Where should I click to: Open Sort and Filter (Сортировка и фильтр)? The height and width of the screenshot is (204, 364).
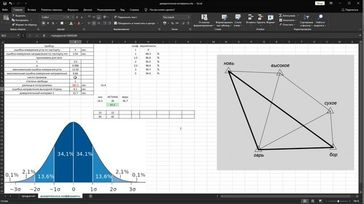click(x=306, y=20)
